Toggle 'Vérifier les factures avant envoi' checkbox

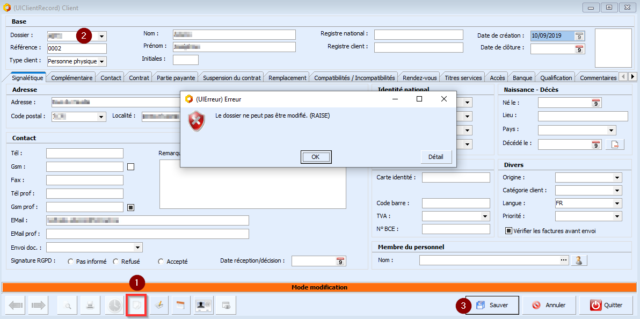509,231
